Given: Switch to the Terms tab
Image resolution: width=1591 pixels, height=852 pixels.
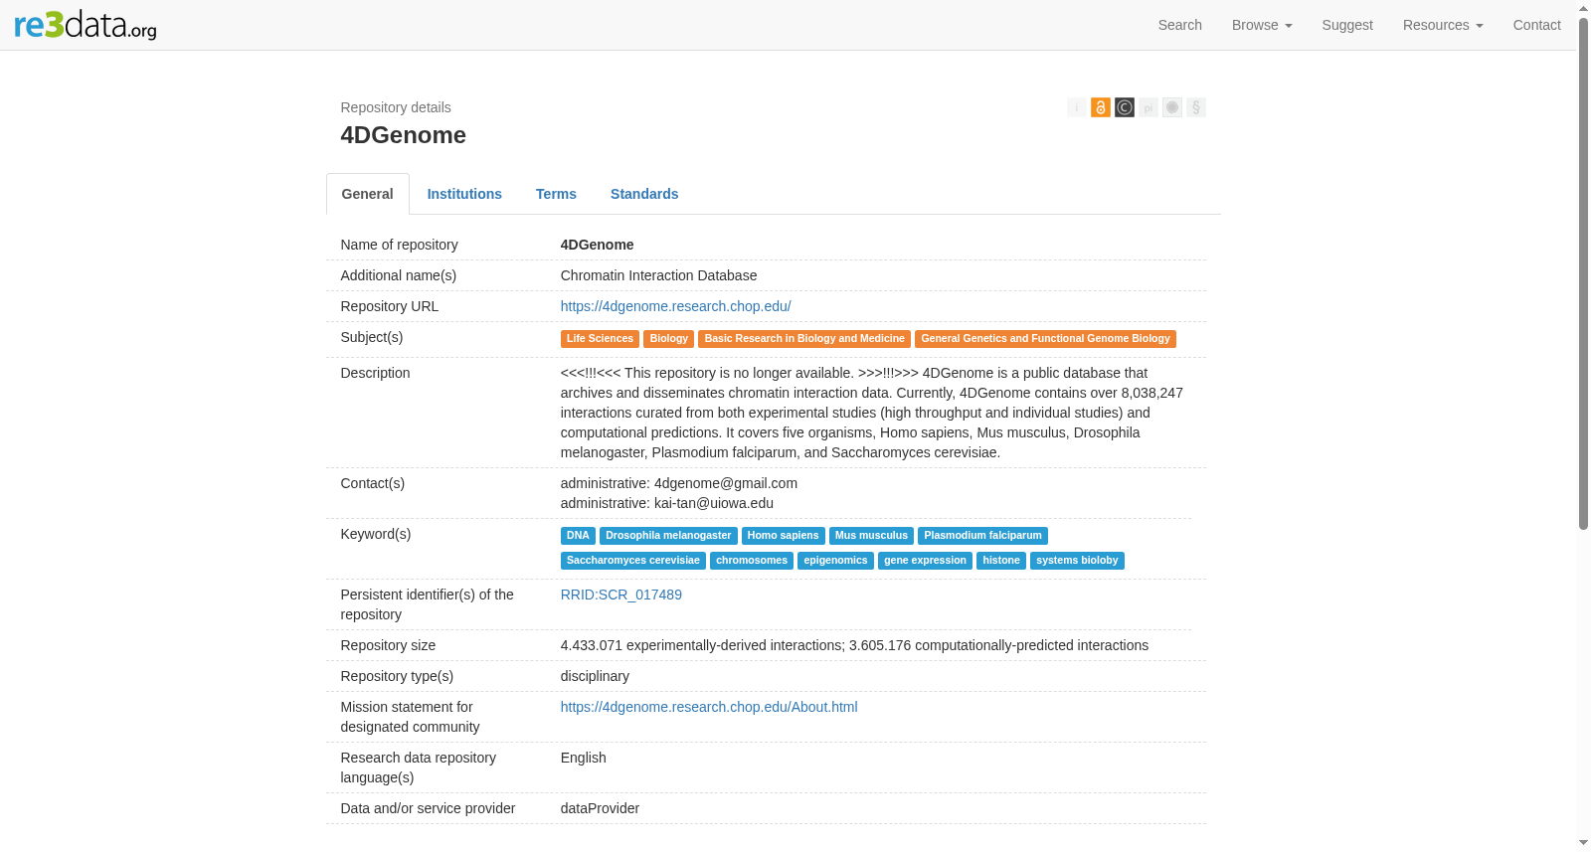Looking at the screenshot, I should (x=556, y=194).
